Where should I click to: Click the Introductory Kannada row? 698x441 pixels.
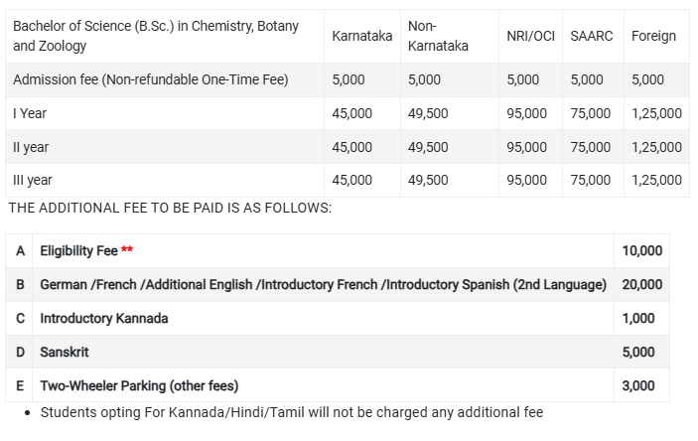click(104, 319)
